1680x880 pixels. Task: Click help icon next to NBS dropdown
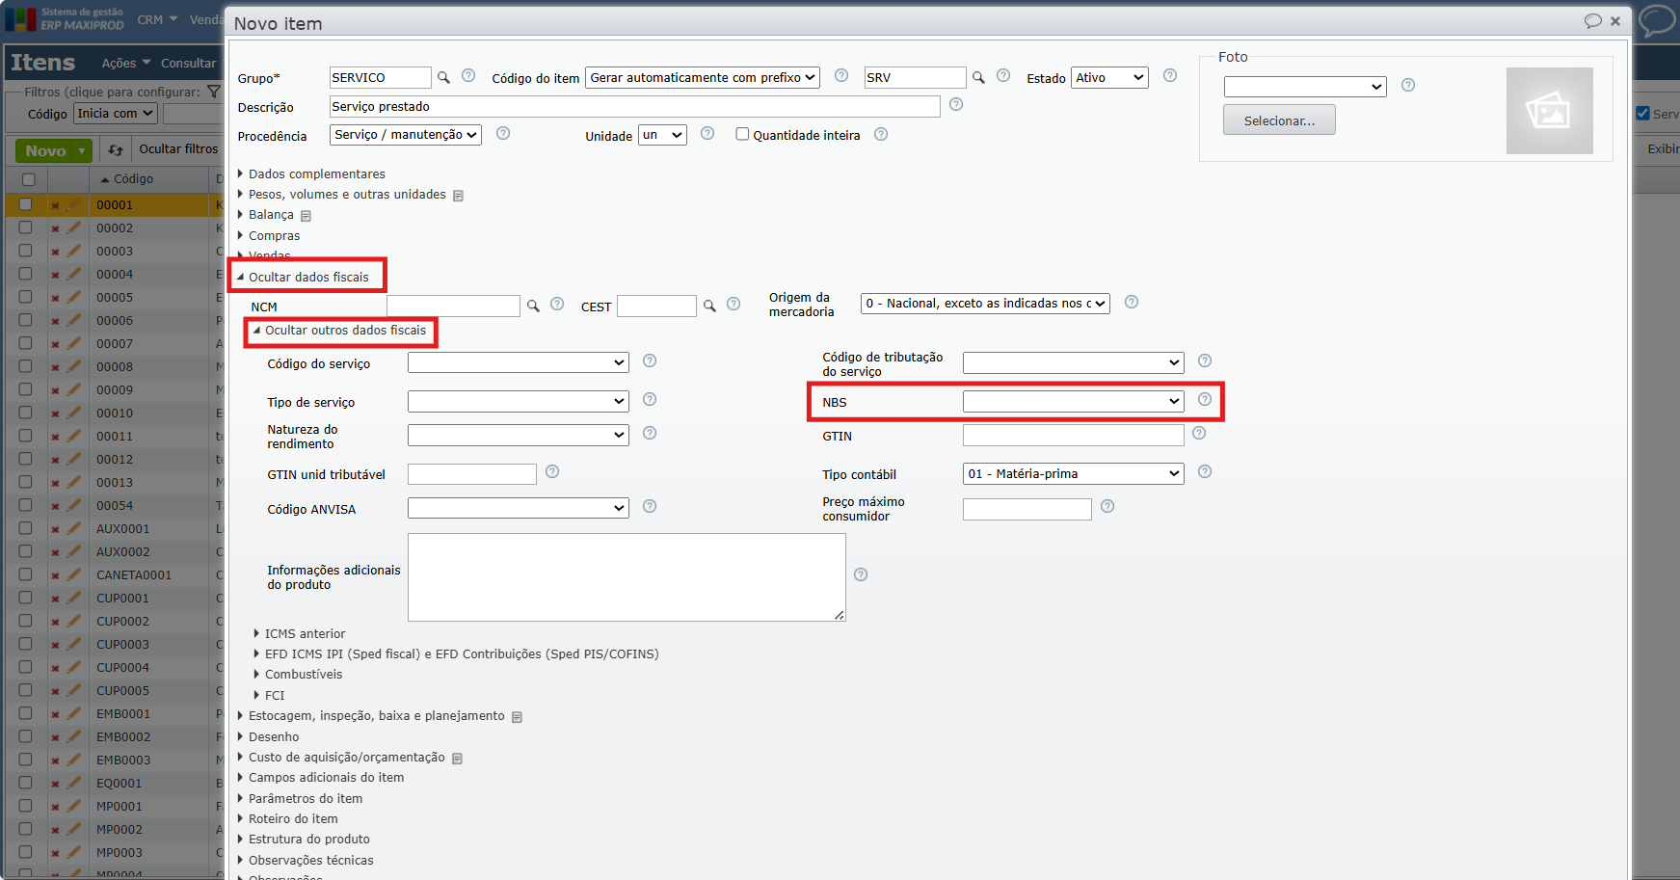coord(1205,399)
